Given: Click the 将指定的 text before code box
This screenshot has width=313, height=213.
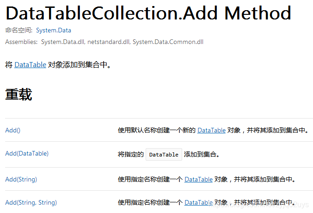Looking at the screenshot, I should (x=131, y=154).
